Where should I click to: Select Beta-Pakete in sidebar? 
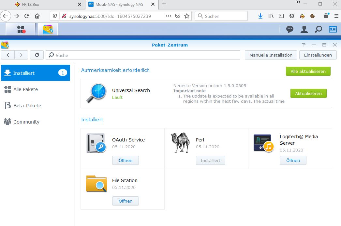click(x=36, y=106)
